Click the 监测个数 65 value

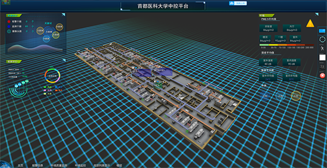tap(27, 27)
